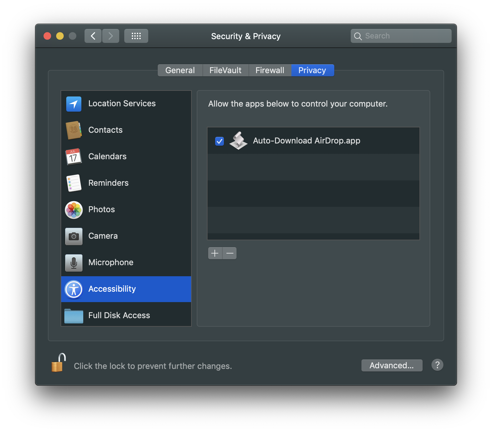Click the Search field in the toolbar

point(401,36)
